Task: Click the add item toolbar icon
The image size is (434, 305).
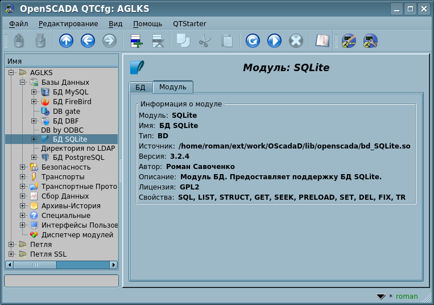Action: coord(137,41)
